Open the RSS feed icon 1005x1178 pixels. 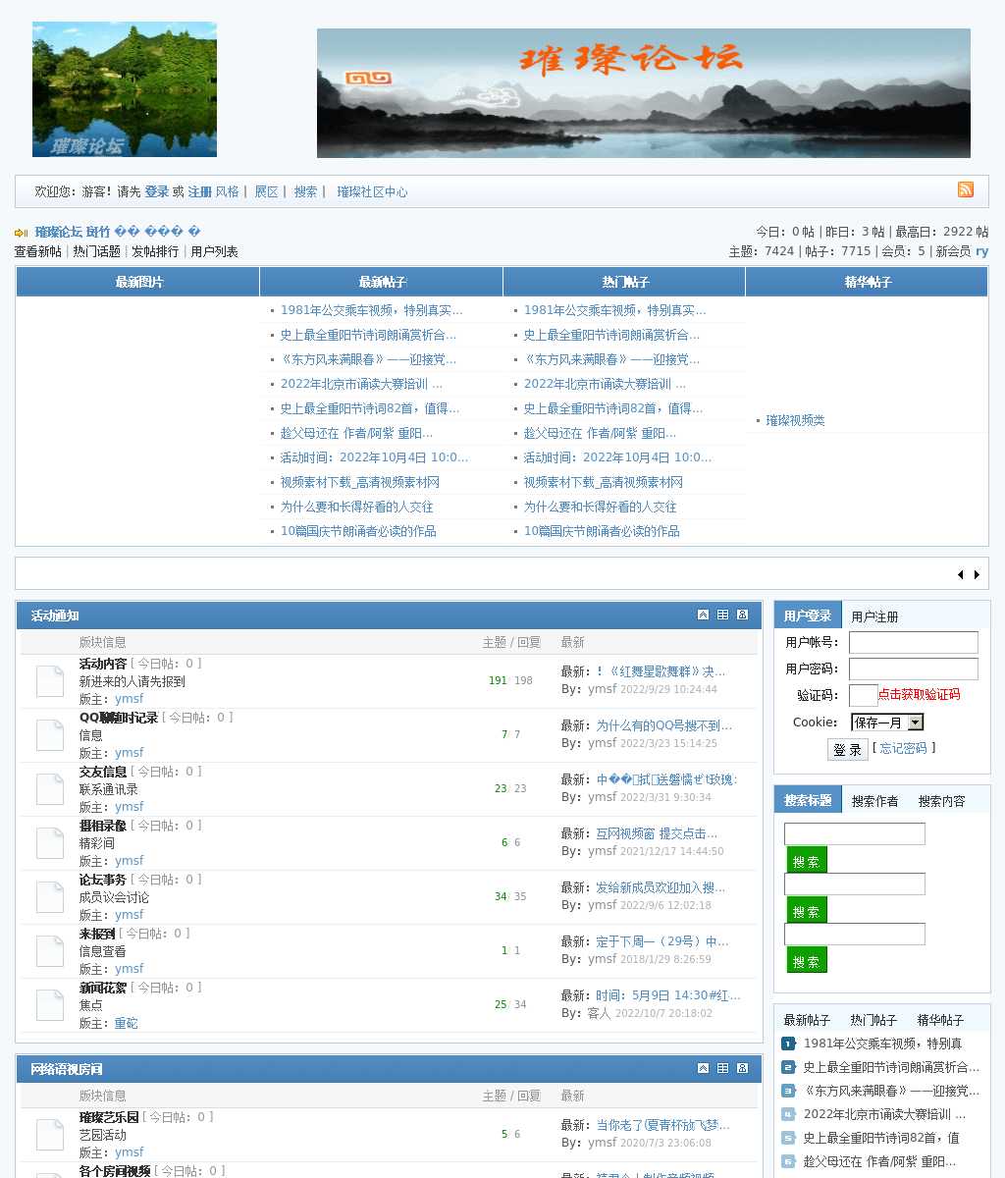click(x=966, y=189)
